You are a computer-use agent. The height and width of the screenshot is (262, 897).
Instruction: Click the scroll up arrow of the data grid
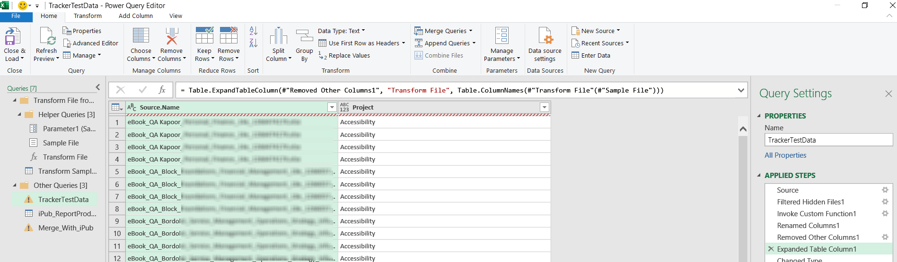(x=743, y=129)
